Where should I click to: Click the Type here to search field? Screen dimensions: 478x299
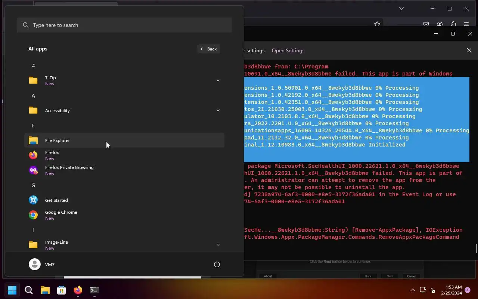(124, 25)
